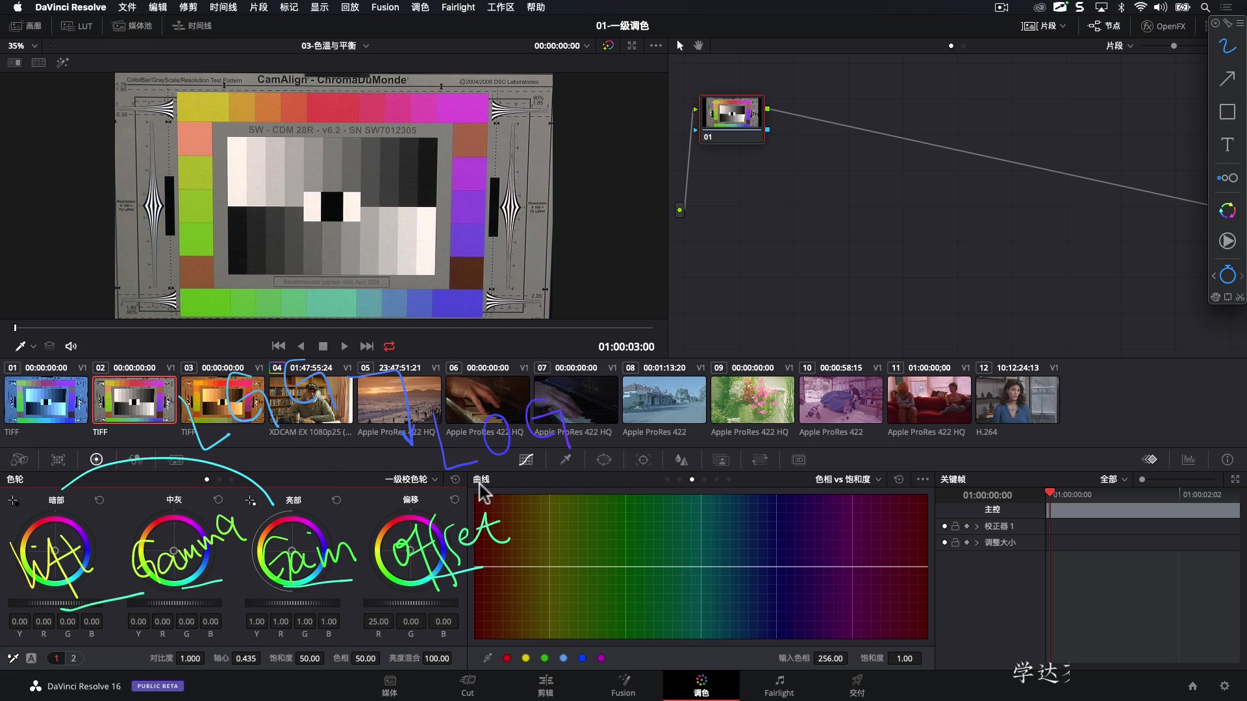Pick black point for Shadows wheel
Image resolution: width=1247 pixels, height=701 pixels.
[13, 500]
